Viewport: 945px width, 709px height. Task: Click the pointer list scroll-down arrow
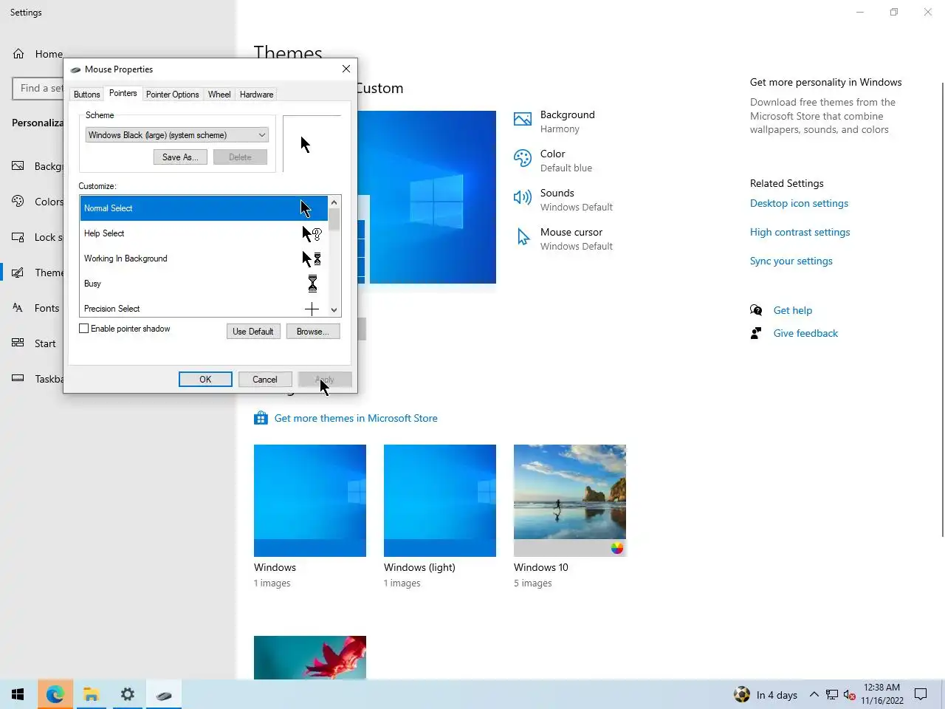pyautogui.click(x=334, y=310)
